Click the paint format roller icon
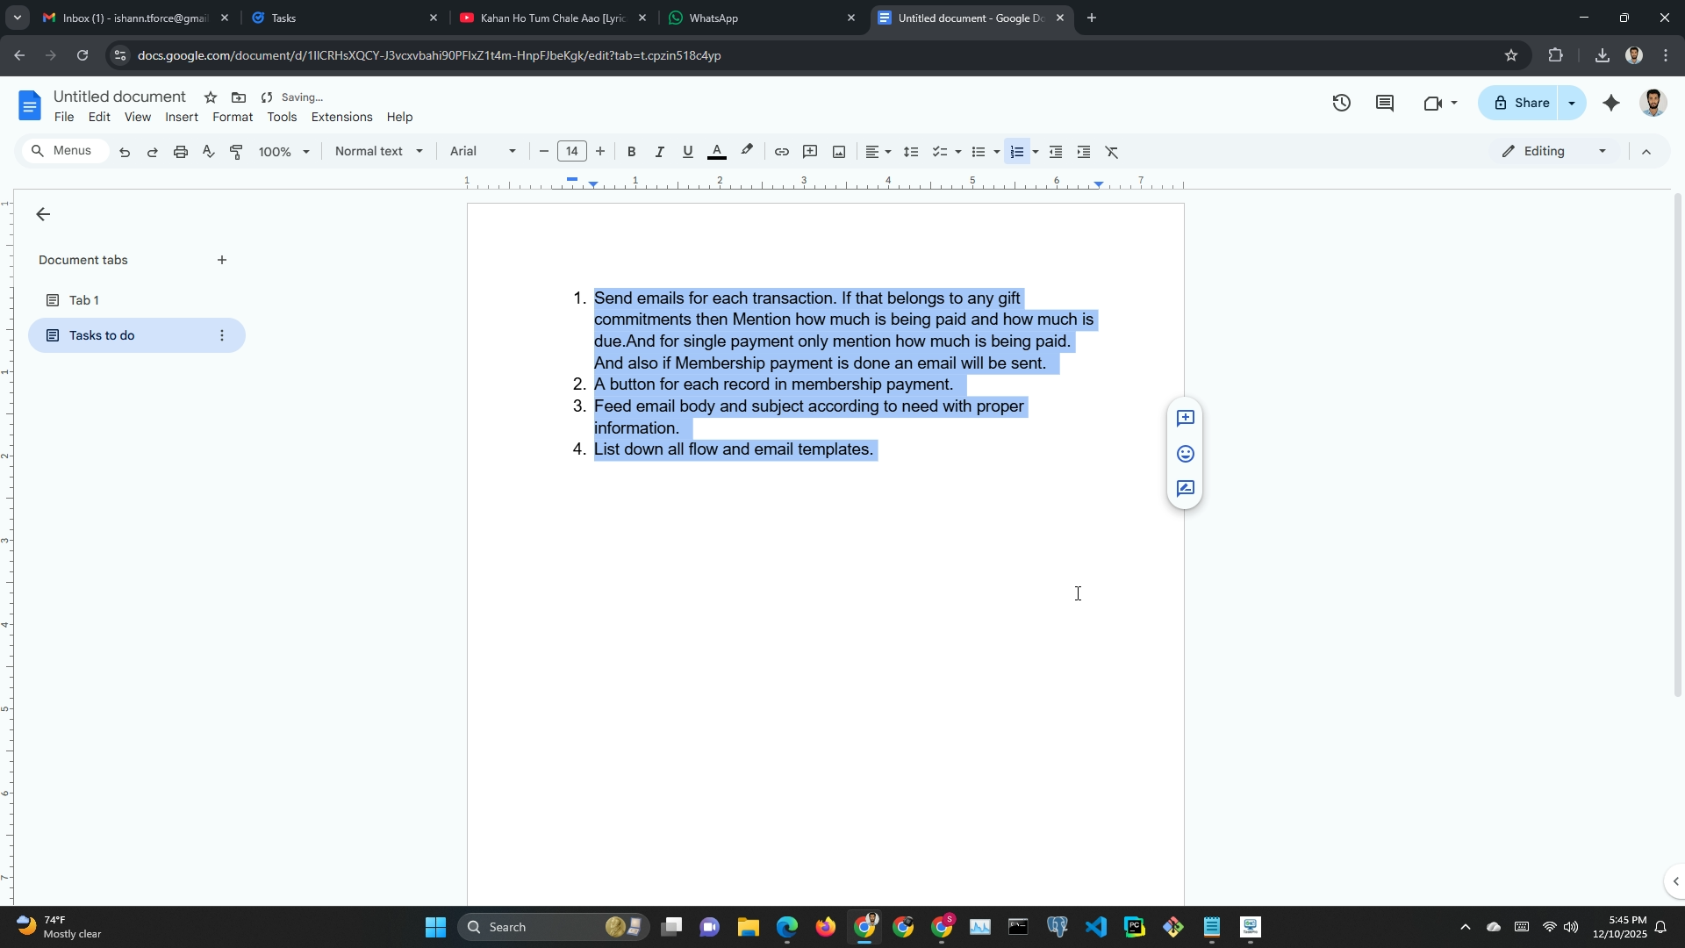The width and height of the screenshot is (1685, 948). [236, 152]
